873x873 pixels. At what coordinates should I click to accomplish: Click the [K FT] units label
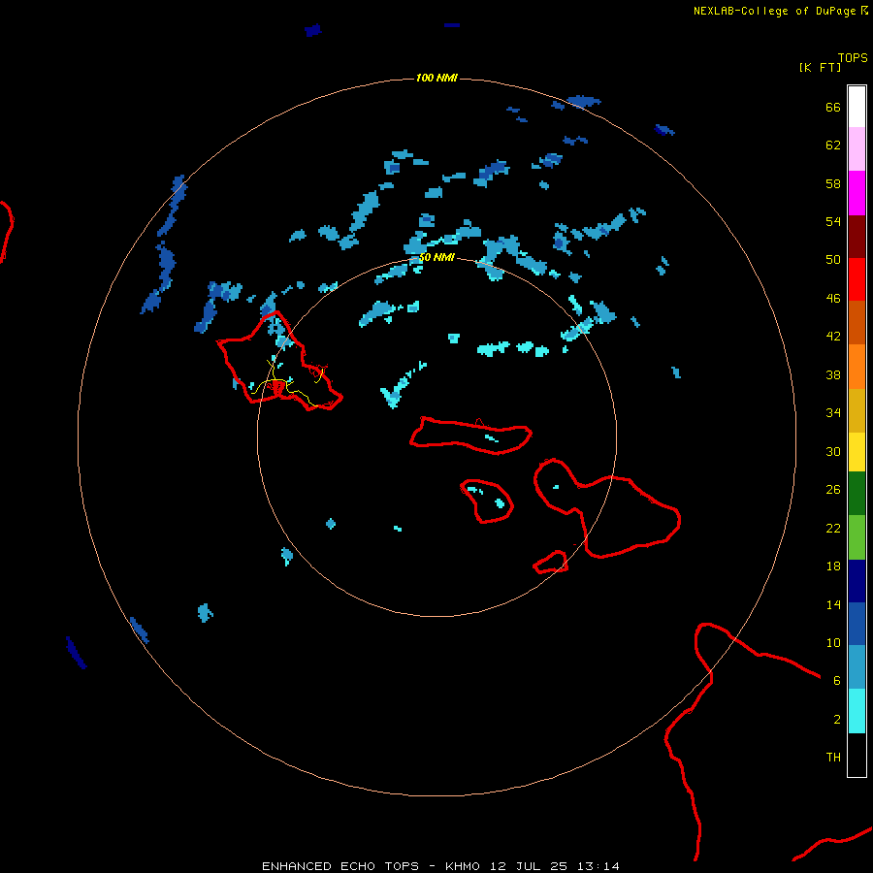click(x=820, y=67)
